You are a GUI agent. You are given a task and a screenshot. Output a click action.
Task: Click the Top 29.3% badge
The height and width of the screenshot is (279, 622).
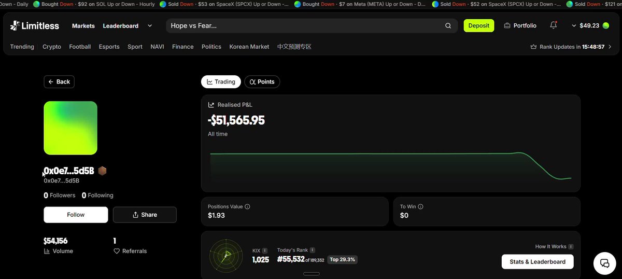(x=342, y=259)
